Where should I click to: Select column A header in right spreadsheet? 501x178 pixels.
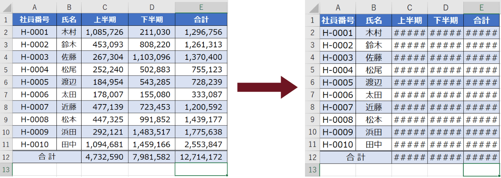click(x=338, y=7)
